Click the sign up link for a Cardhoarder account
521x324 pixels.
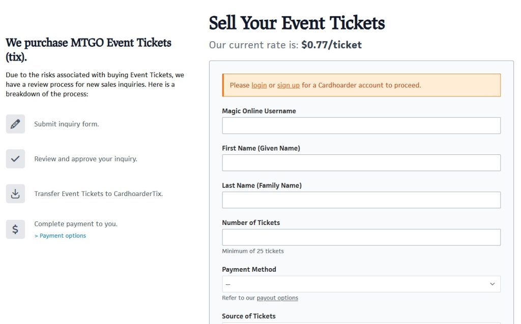(288, 85)
